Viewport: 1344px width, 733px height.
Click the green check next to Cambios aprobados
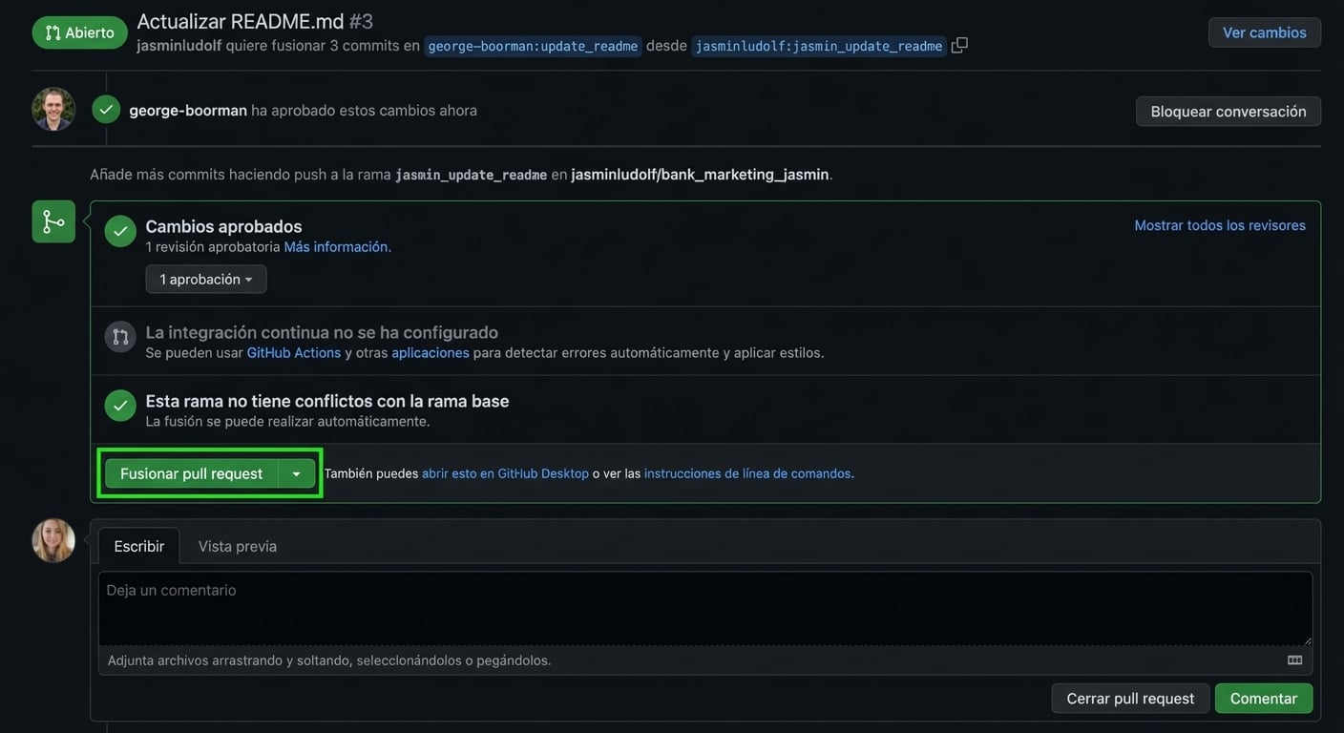tap(120, 231)
